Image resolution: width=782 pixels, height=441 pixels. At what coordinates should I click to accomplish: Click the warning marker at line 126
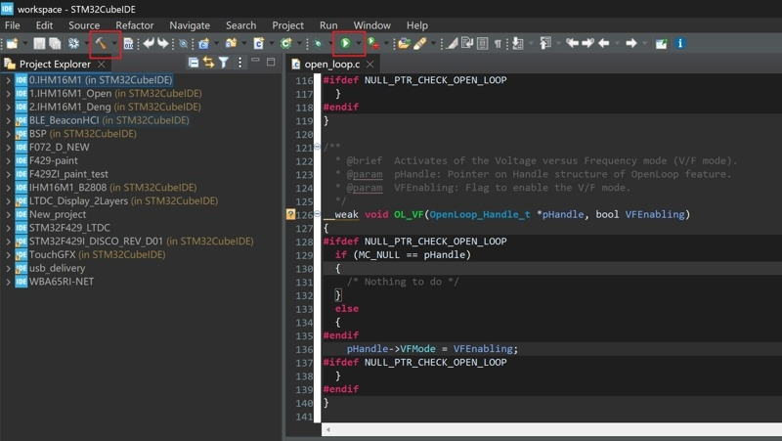coord(290,214)
